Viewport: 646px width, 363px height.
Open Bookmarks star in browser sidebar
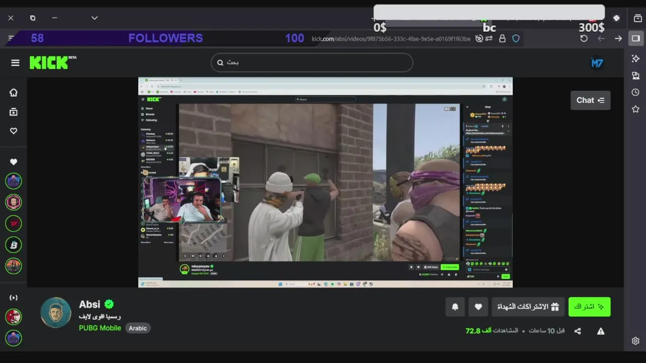pos(636,109)
